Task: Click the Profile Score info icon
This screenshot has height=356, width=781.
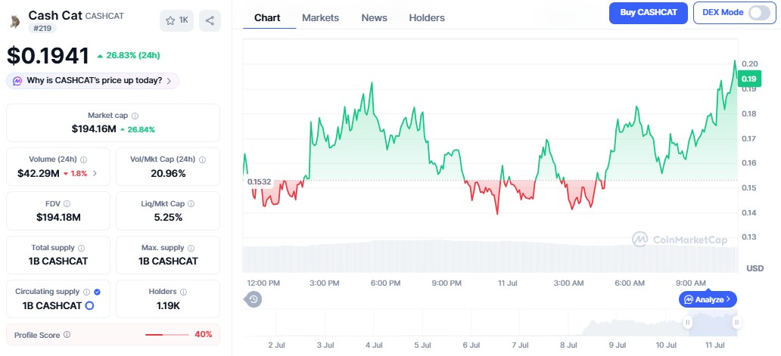Action: pyautogui.click(x=67, y=335)
